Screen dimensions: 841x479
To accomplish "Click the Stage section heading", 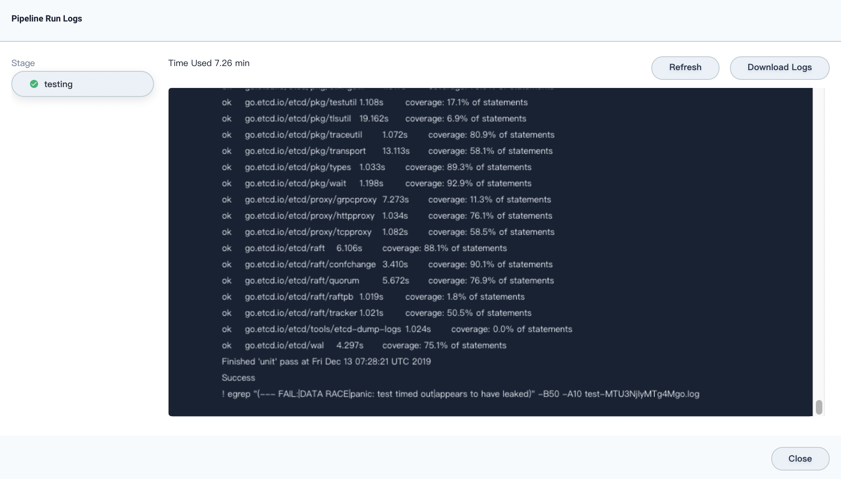I will pyautogui.click(x=23, y=63).
